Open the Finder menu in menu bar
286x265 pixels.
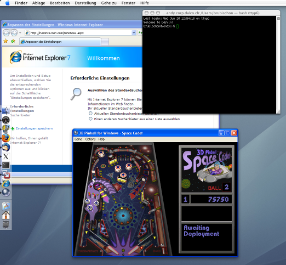21,3
